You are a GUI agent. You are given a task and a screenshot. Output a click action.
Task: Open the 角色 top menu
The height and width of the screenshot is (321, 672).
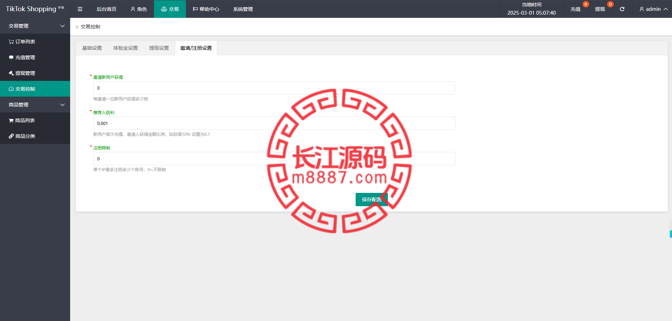click(x=139, y=9)
